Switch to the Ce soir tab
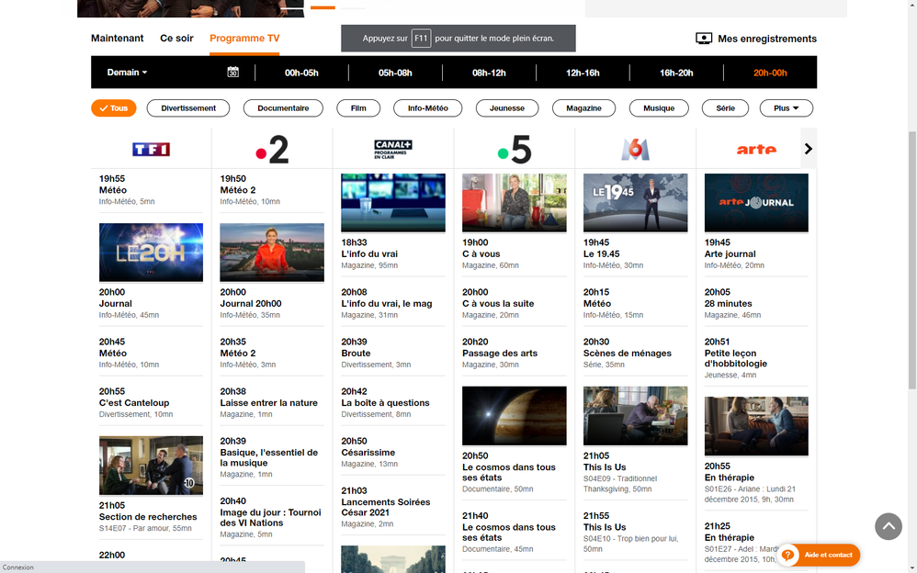This screenshot has width=917, height=573. [x=176, y=39]
